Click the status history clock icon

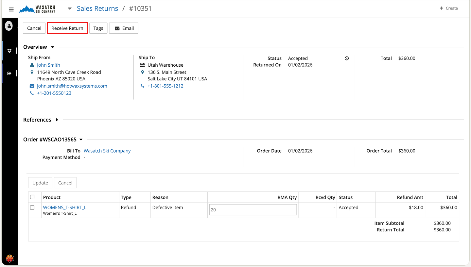pos(347,58)
